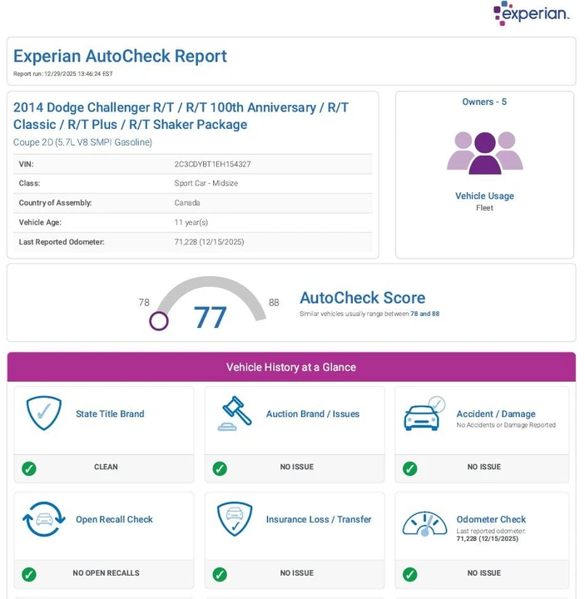
Task: Open the Accident / Damage heading
Action: (496, 413)
